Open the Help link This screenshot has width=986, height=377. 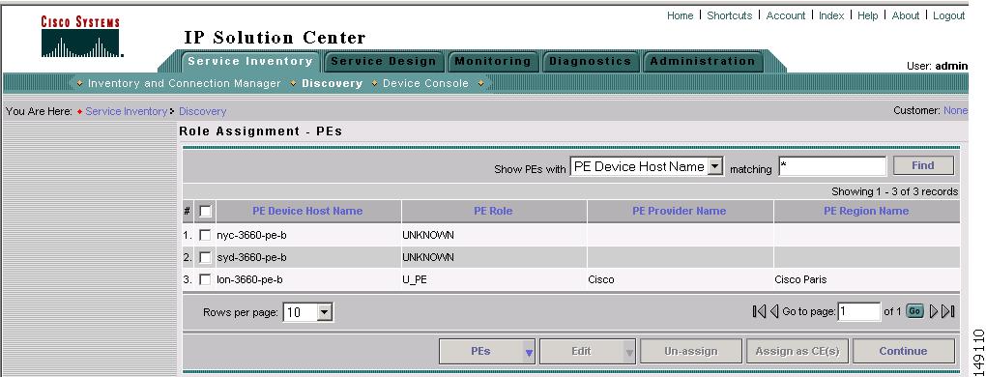[x=867, y=15]
